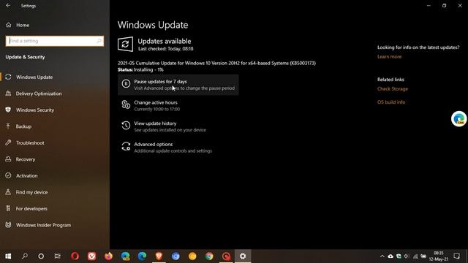Open Change active hours

(x=178, y=105)
